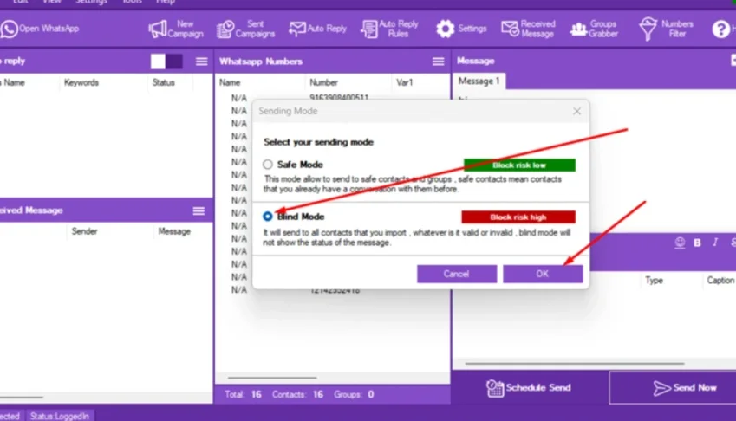The height and width of the screenshot is (421, 736).
Task: Click the Block risk low badge
Action: point(519,165)
